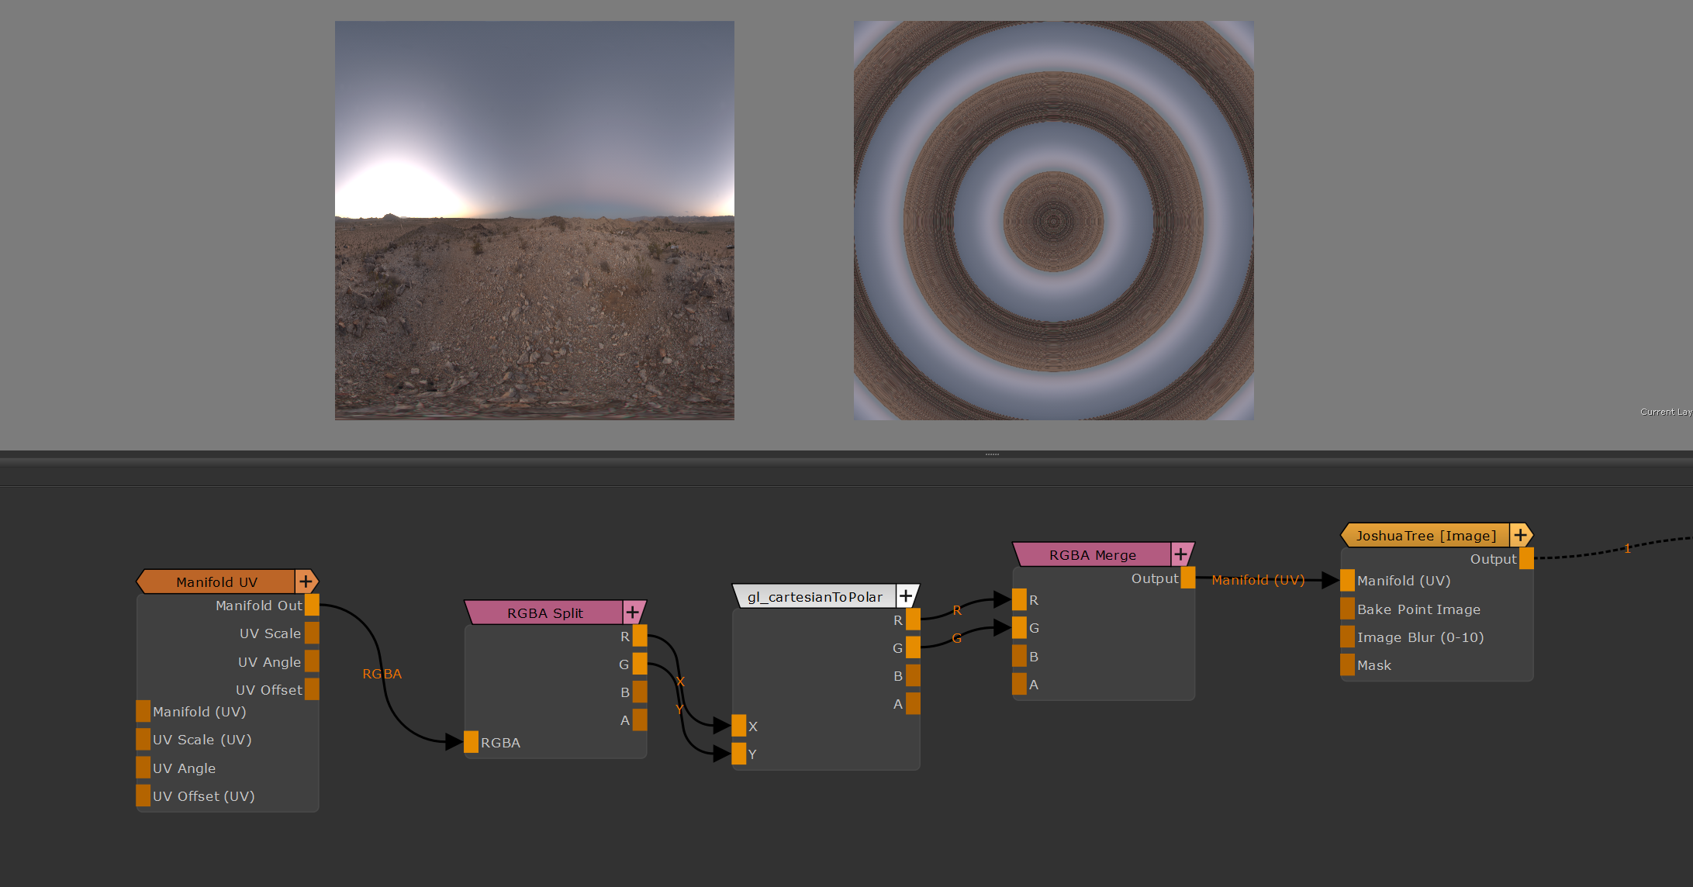Click RGBA Merge Output port
Viewport: 1693px width, 887px height.
click(x=1187, y=578)
